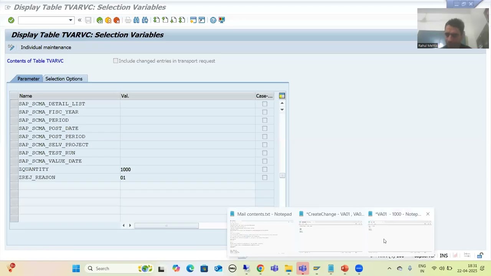This screenshot has height=276, width=491.
Task: Click SAP_SCMA_TEST_RUN name cell
Action: coord(69,153)
